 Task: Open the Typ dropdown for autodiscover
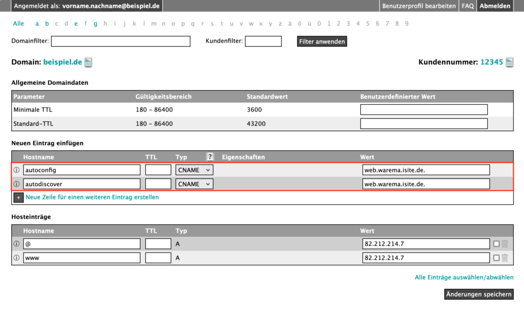[194, 184]
